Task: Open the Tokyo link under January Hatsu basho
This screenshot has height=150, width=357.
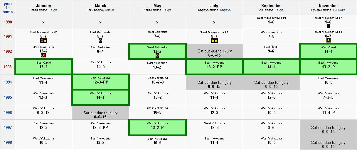Action: [x=53, y=10]
